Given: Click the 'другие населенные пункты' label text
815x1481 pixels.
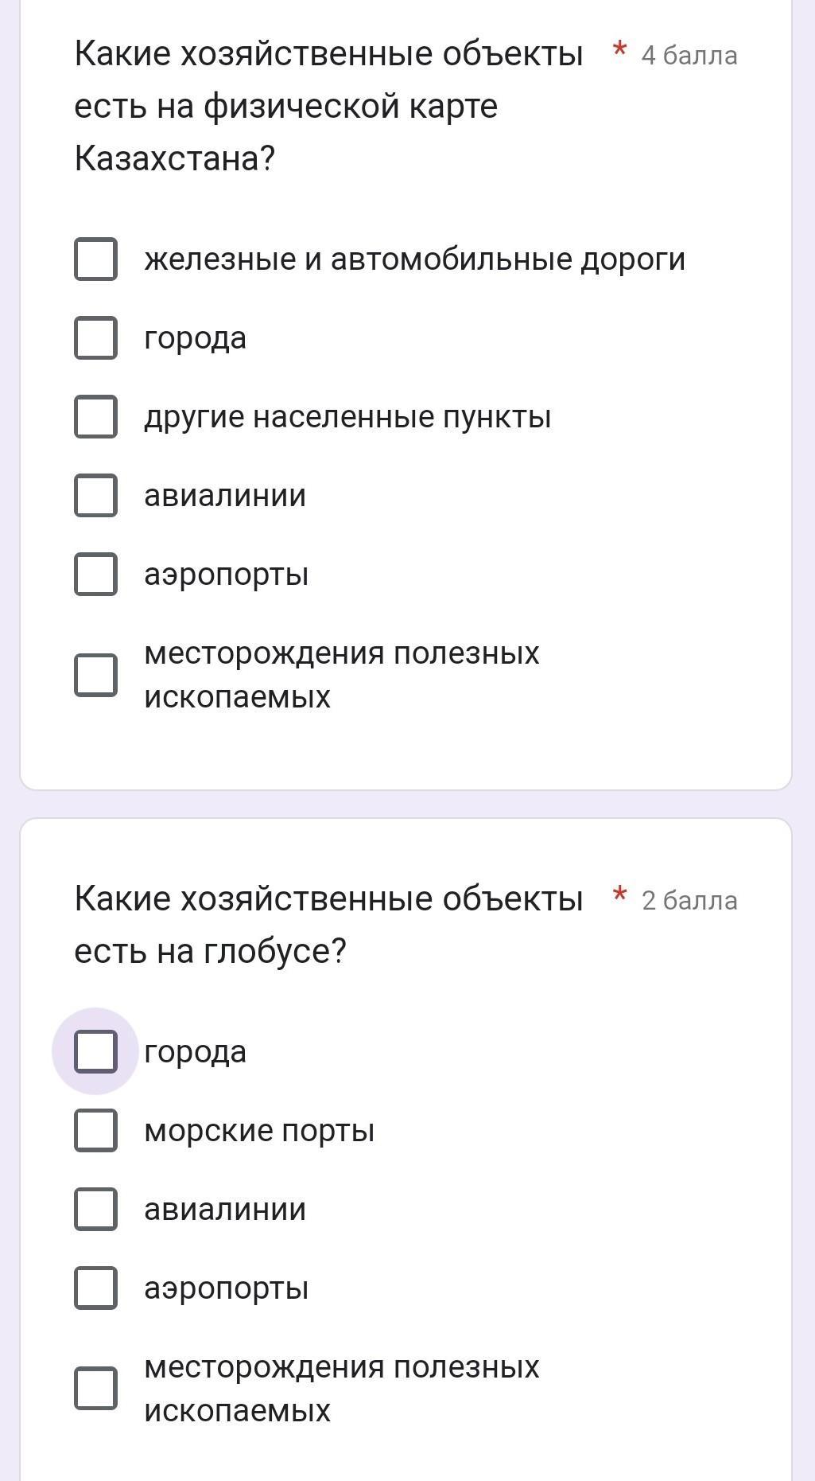Looking at the screenshot, I should coord(347,417).
